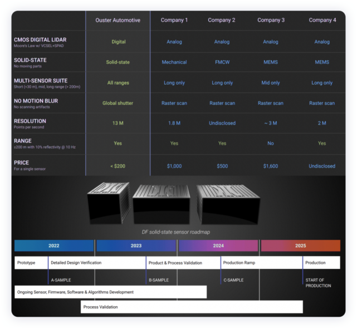Click the '$1,000' price cell
The width and height of the screenshot is (357, 329).
(174, 166)
